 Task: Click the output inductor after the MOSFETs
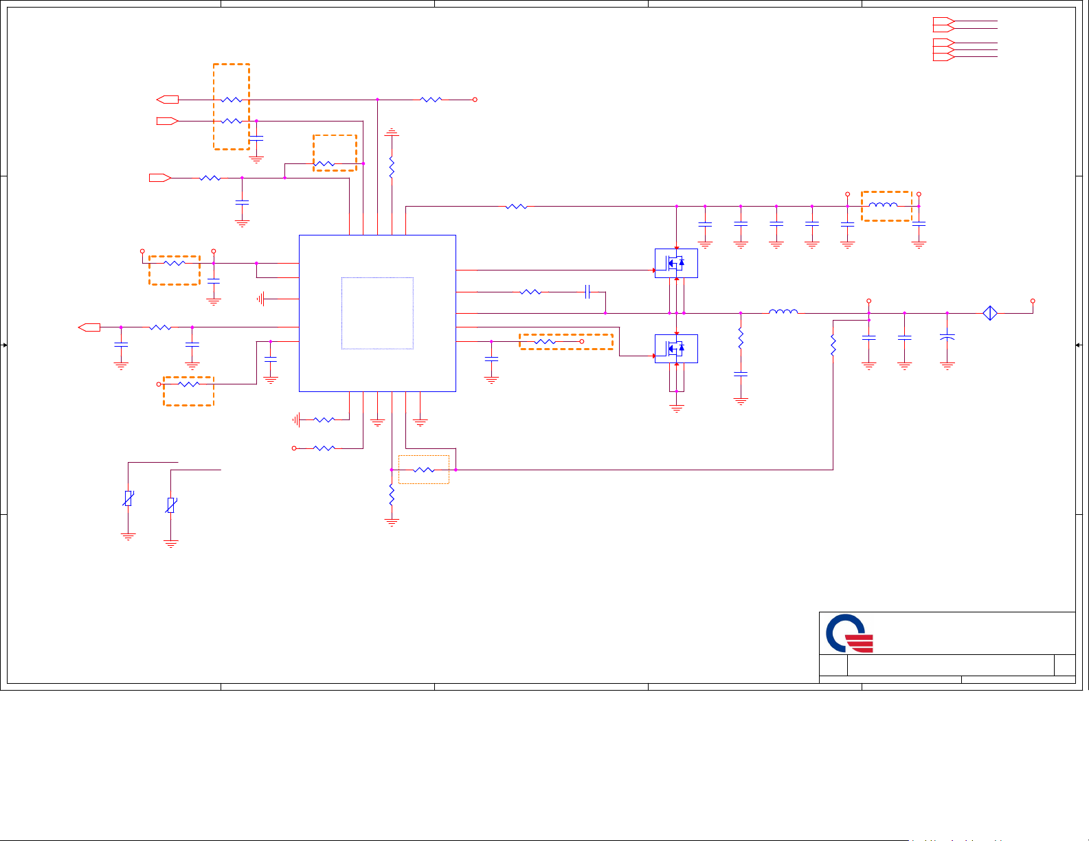[x=783, y=312]
